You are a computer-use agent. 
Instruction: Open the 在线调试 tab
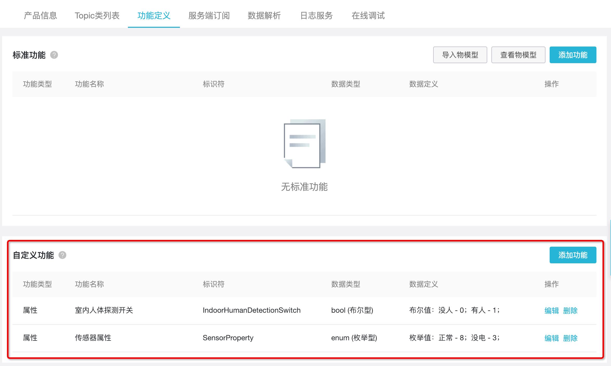(x=368, y=16)
